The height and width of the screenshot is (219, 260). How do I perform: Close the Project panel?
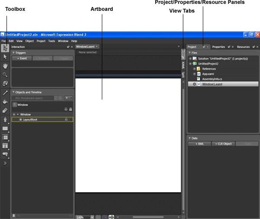pyautogui.click(x=208, y=47)
